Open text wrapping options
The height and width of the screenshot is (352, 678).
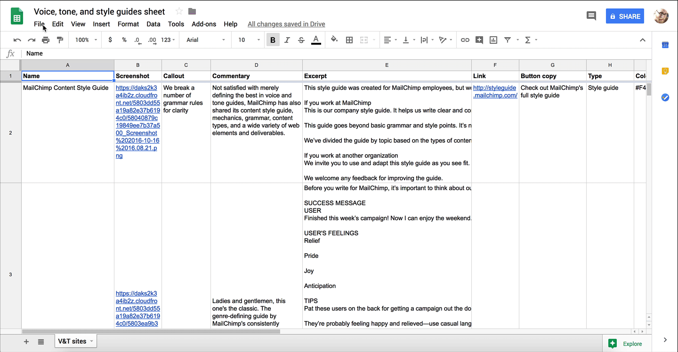(427, 40)
